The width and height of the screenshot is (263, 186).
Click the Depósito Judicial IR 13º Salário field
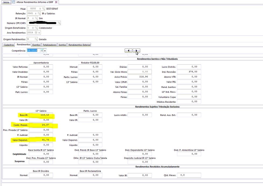140,162
